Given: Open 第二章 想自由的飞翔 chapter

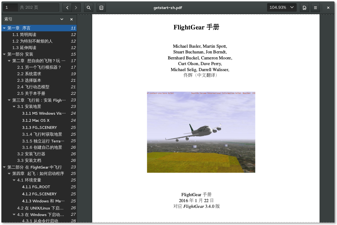Looking at the screenshot, I should tap(39, 61).
